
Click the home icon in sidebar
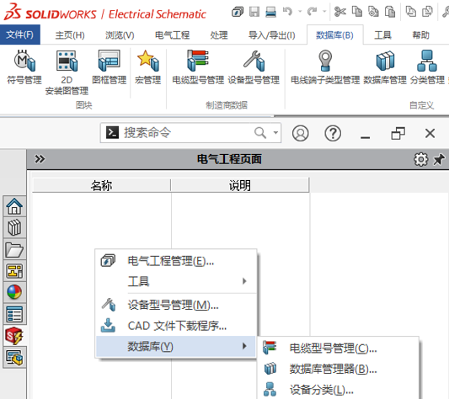pyautogui.click(x=14, y=206)
